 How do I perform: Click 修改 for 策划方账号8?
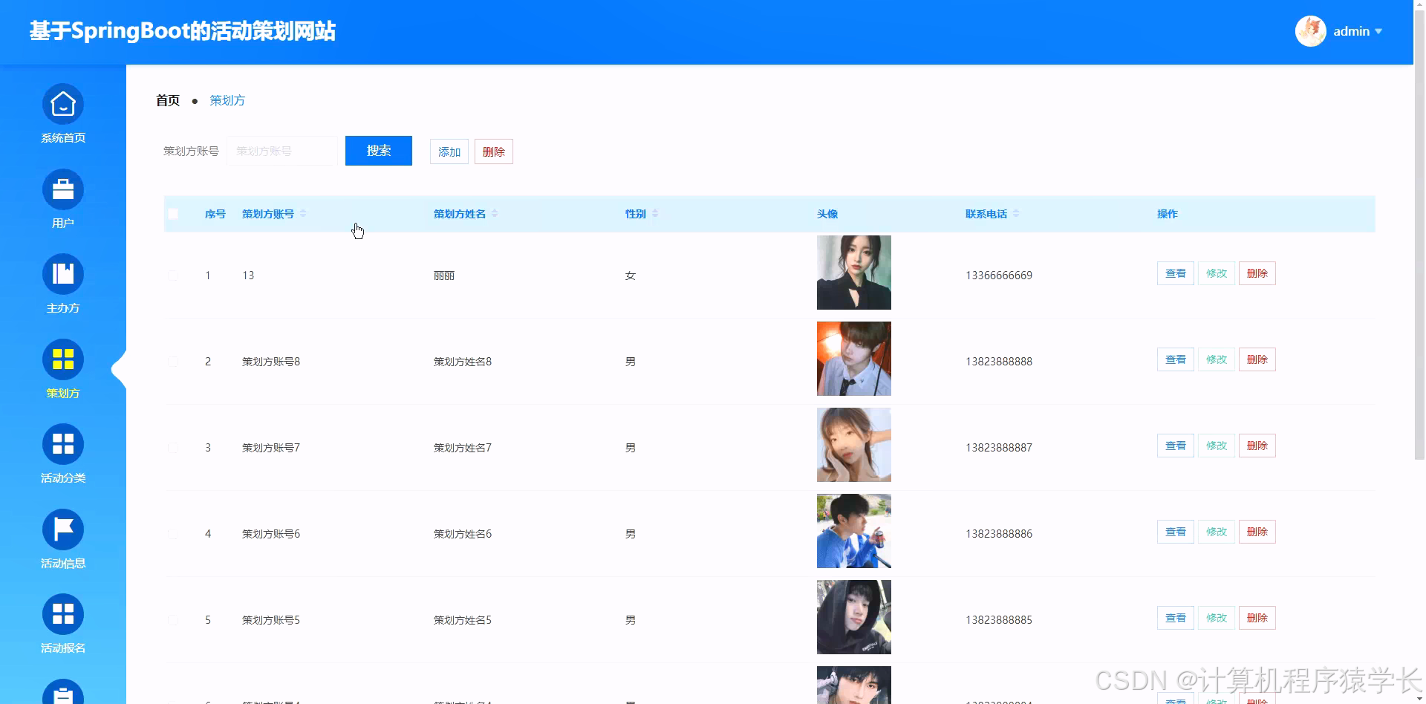[x=1217, y=359]
